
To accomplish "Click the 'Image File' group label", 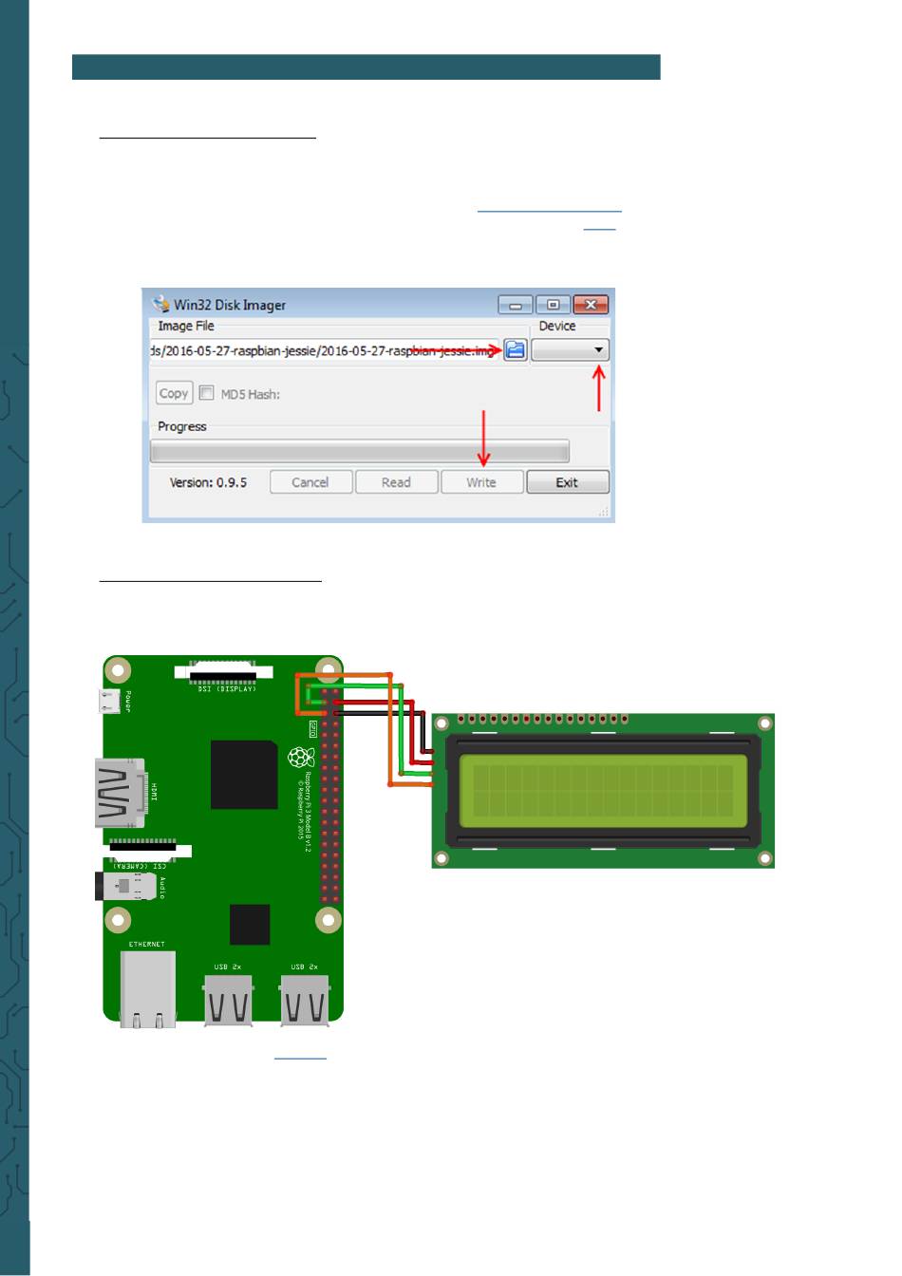I will pos(186,326).
